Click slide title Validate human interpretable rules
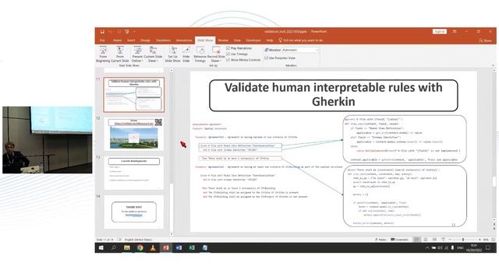Image resolution: width=499 pixels, height=280 pixels. pyautogui.click(x=334, y=95)
